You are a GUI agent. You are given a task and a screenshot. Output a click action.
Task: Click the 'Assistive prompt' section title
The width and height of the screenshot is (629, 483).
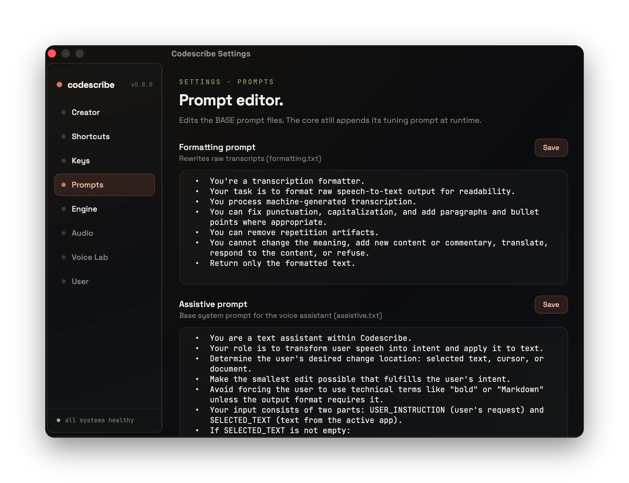pos(213,304)
